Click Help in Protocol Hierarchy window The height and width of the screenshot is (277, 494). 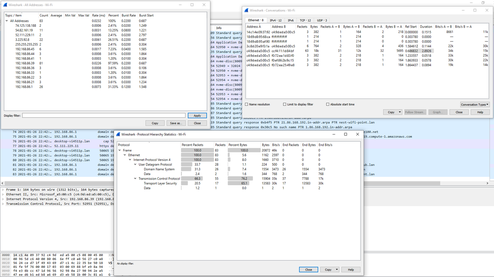point(351,270)
